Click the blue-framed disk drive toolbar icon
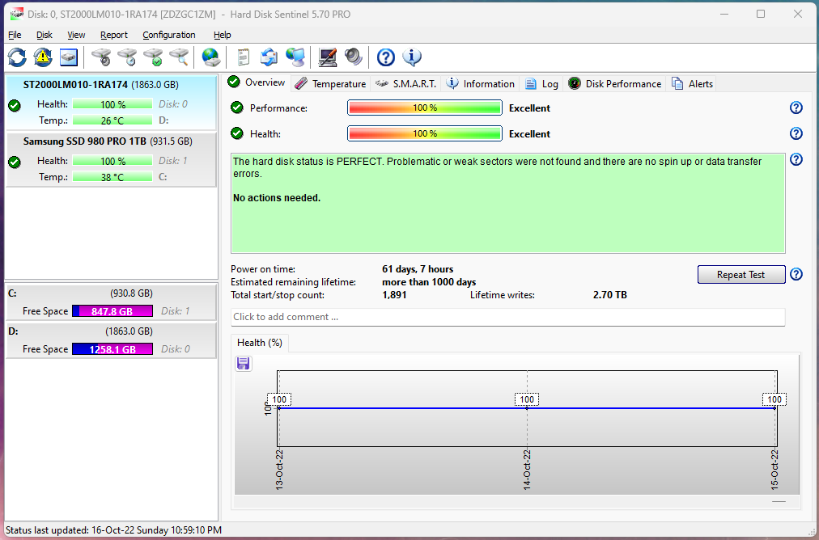 point(69,57)
